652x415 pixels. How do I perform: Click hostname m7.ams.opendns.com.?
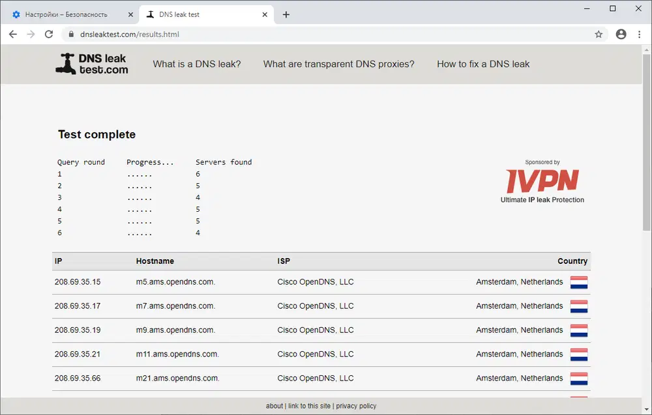[x=175, y=306]
